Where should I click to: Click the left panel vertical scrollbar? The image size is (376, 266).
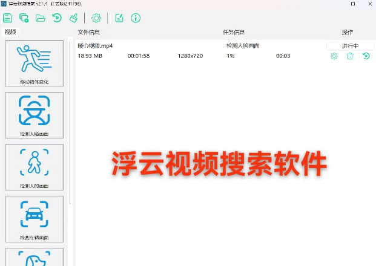point(71,121)
